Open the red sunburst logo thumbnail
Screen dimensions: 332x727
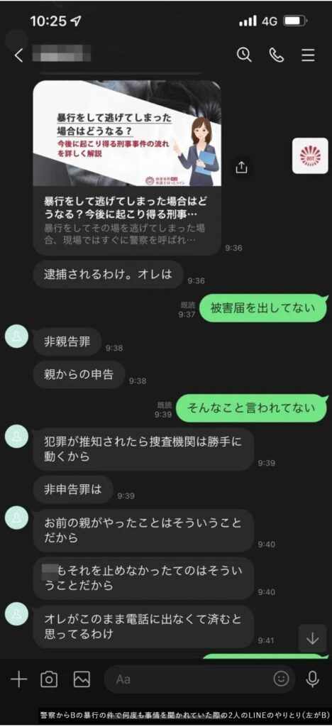point(310,155)
